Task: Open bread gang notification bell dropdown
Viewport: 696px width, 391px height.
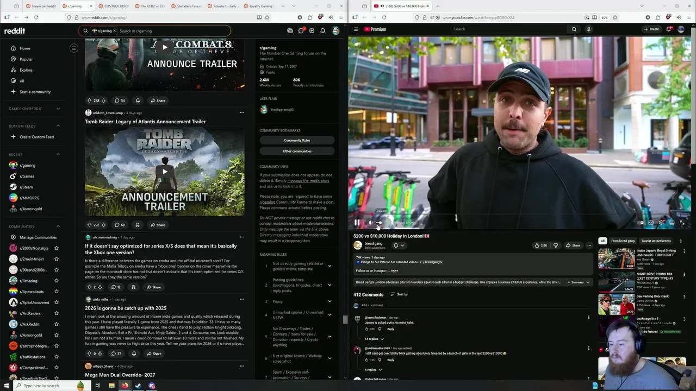Action: tap(399, 245)
